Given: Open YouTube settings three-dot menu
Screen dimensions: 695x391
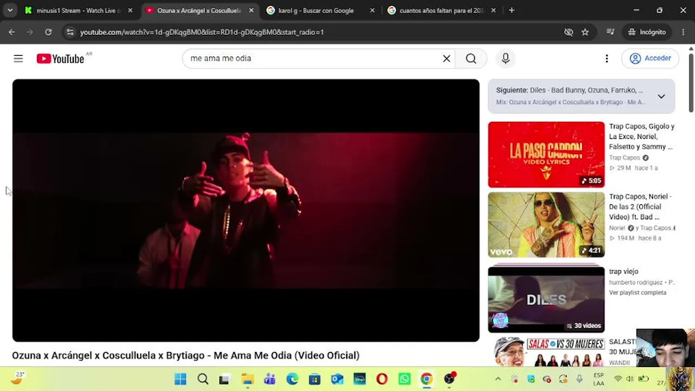Looking at the screenshot, I should click(606, 59).
